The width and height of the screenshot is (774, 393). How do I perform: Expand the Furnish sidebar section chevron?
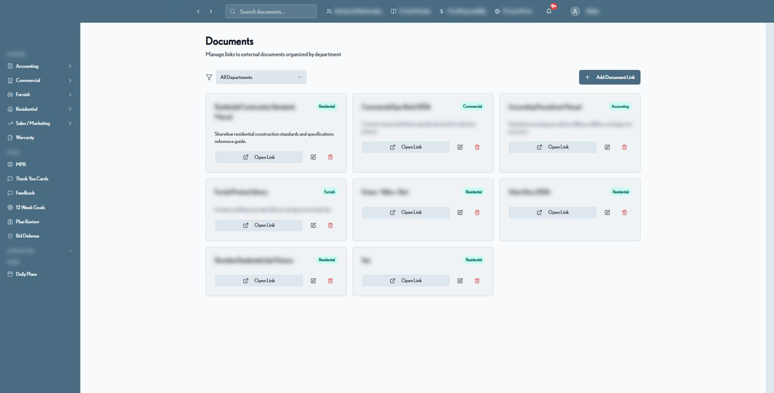(70, 95)
